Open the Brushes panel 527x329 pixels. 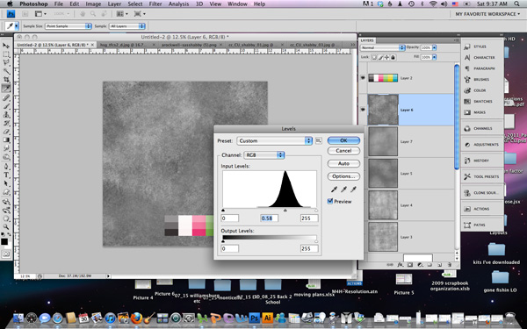click(x=482, y=80)
